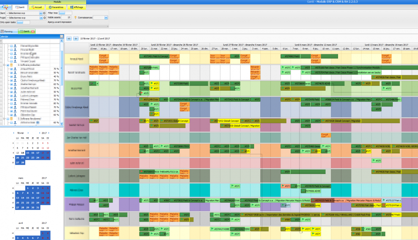
Task: Click the next period arrow above the Gantt chart
Action: coord(76,38)
